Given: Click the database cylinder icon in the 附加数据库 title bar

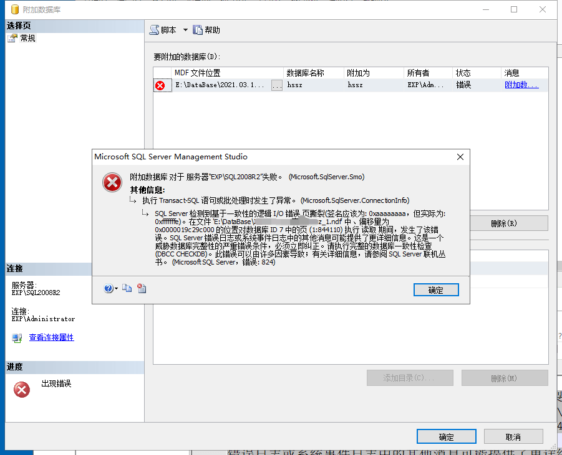Looking at the screenshot, I should point(15,9).
